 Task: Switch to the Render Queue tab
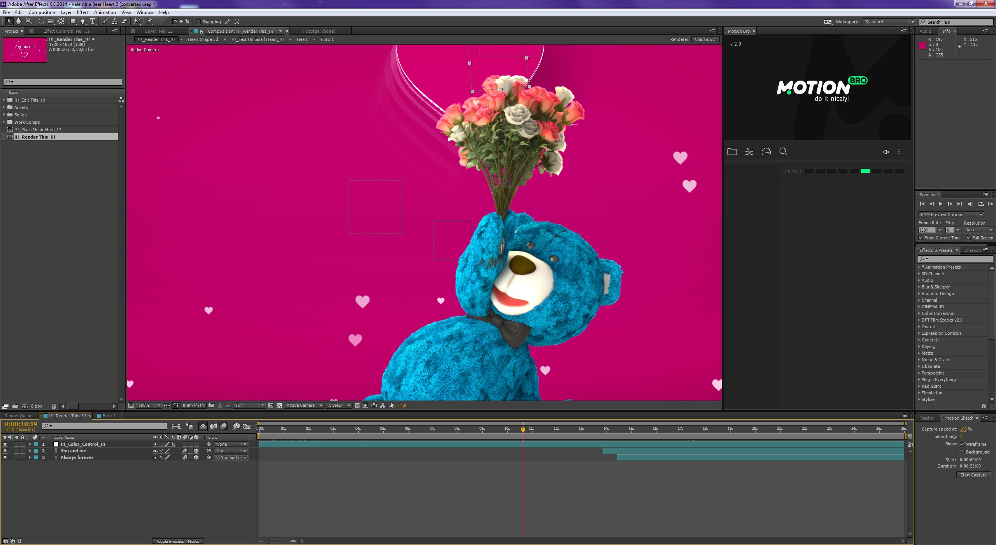pyautogui.click(x=18, y=416)
